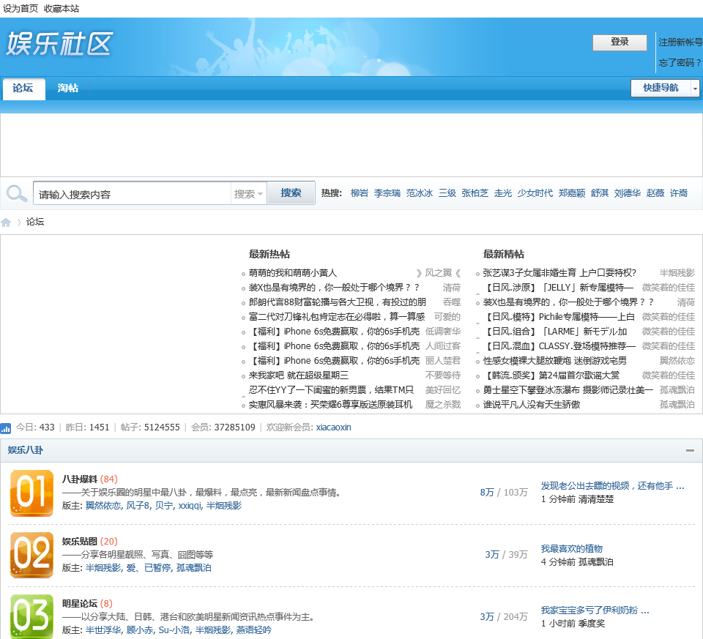Open the orange 02 forum icon
The image size is (703, 639).
coord(31,556)
